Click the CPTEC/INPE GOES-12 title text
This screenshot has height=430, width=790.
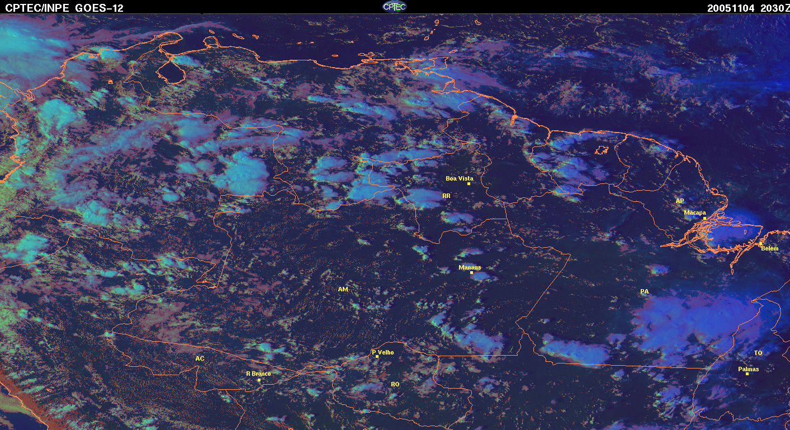(64, 8)
